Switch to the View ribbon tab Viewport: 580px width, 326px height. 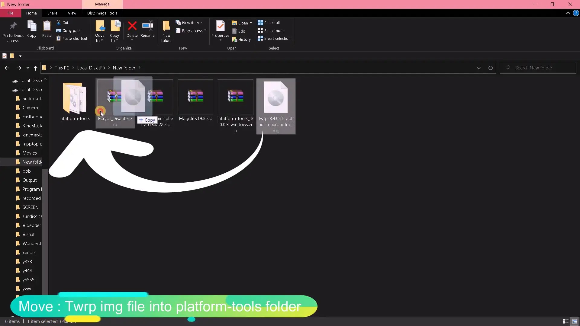click(72, 13)
